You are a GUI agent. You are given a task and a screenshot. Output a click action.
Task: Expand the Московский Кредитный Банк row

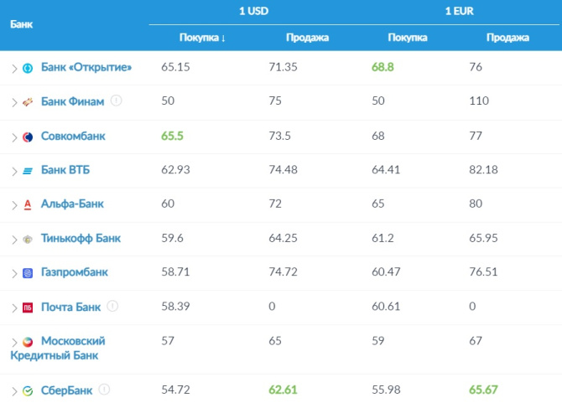(x=13, y=342)
